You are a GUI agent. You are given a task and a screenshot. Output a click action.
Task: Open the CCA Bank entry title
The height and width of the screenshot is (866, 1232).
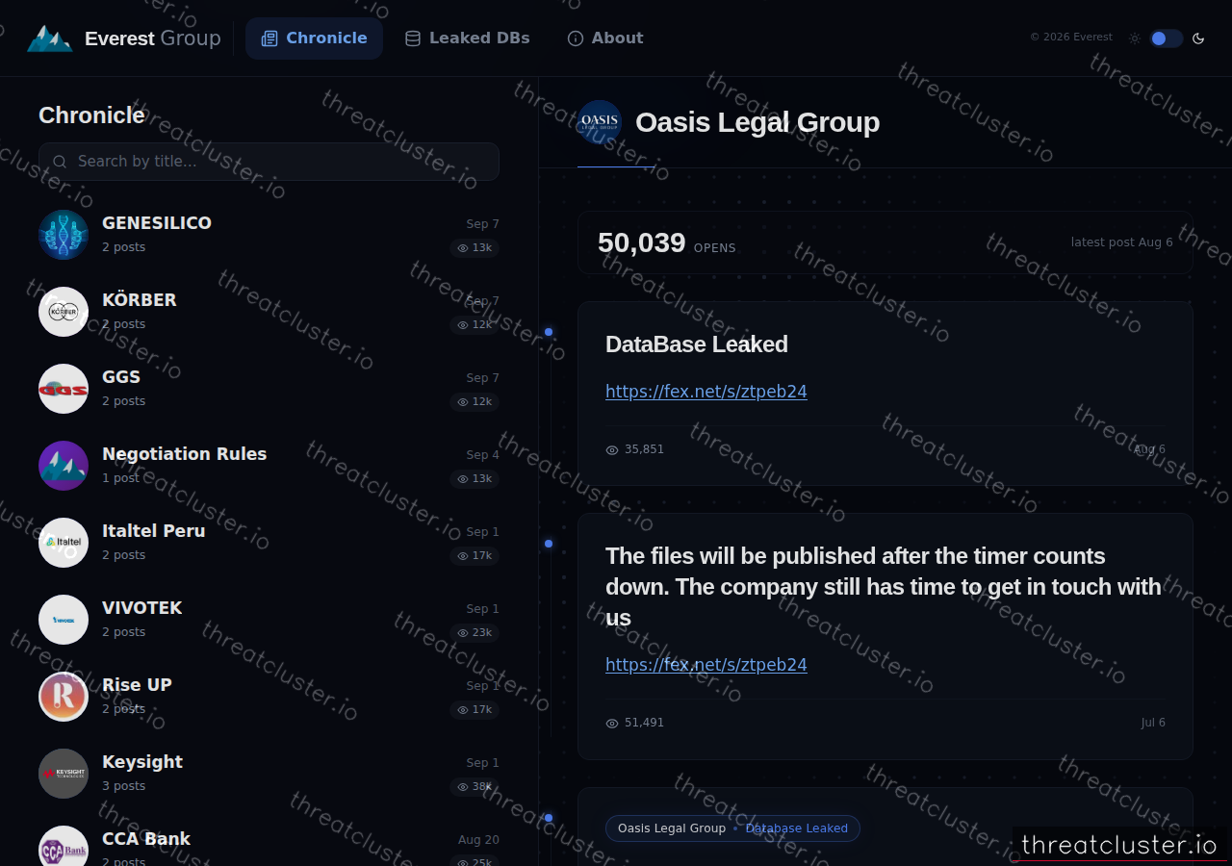146,839
